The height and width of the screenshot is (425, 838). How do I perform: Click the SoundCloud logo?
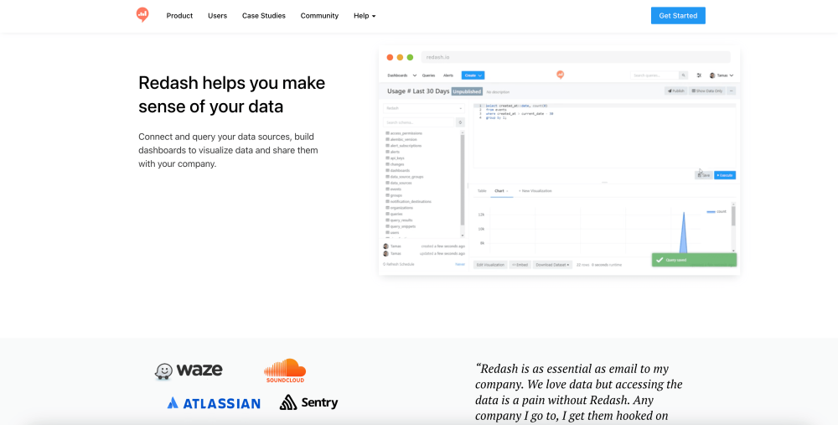pyautogui.click(x=285, y=371)
